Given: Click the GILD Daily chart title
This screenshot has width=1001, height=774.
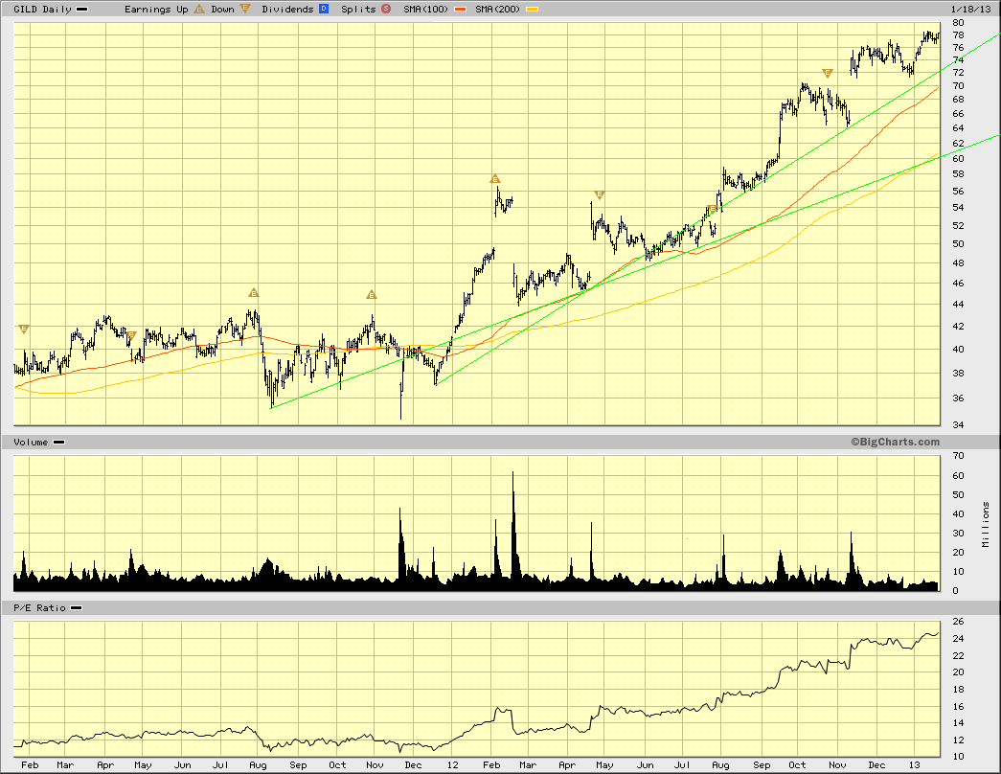Looking at the screenshot, I should (42, 9).
